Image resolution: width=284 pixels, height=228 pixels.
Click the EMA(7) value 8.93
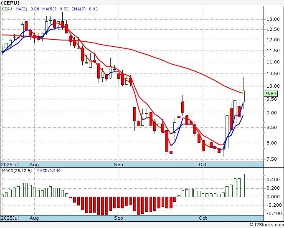(93, 9)
